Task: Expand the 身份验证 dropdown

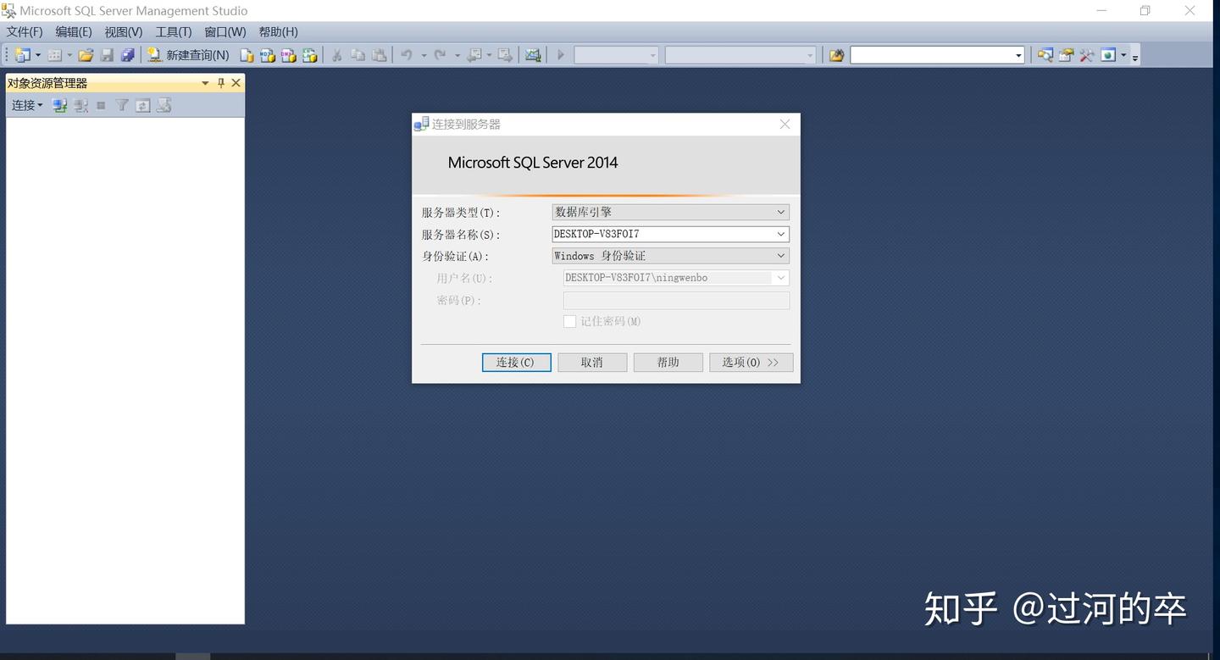Action: [x=781, y=255]
